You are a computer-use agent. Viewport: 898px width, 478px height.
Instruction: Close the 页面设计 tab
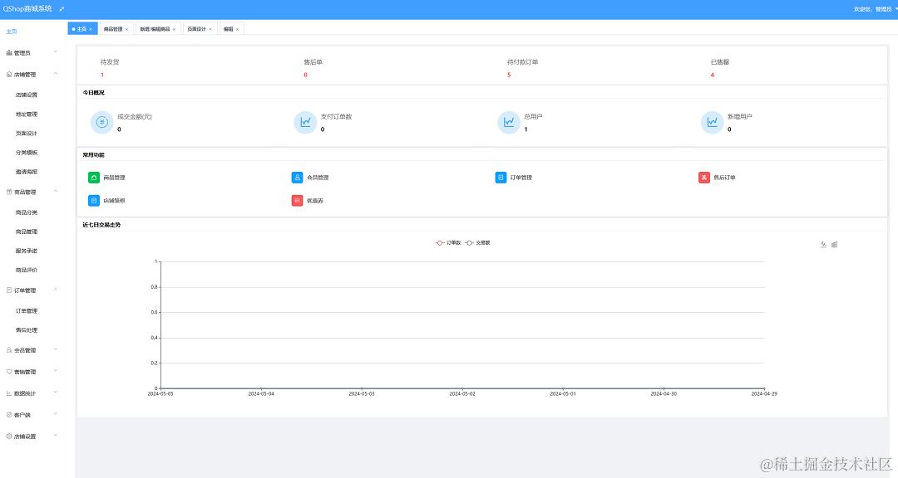point(210,29)
